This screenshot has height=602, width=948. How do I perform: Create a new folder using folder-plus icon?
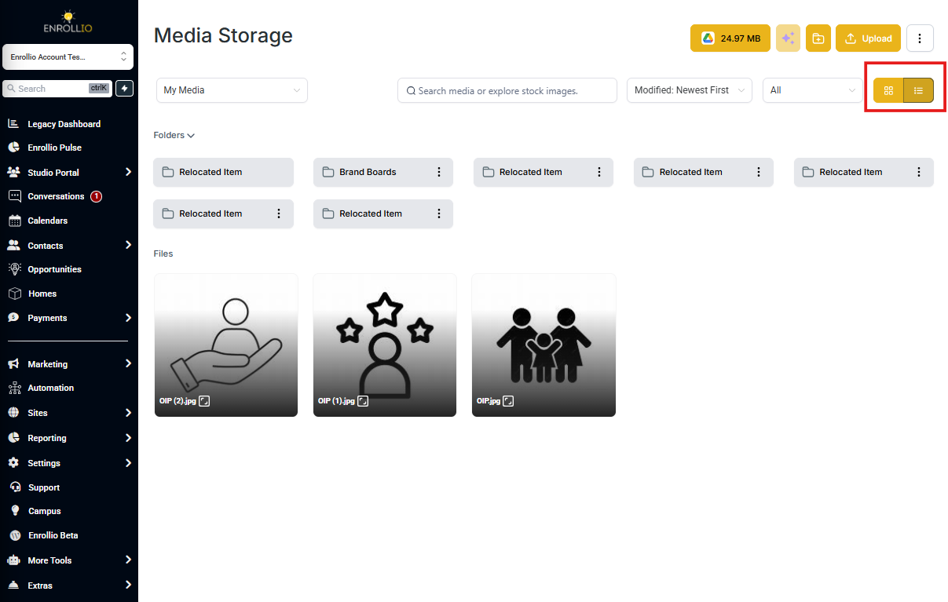(x=818, y=38)
